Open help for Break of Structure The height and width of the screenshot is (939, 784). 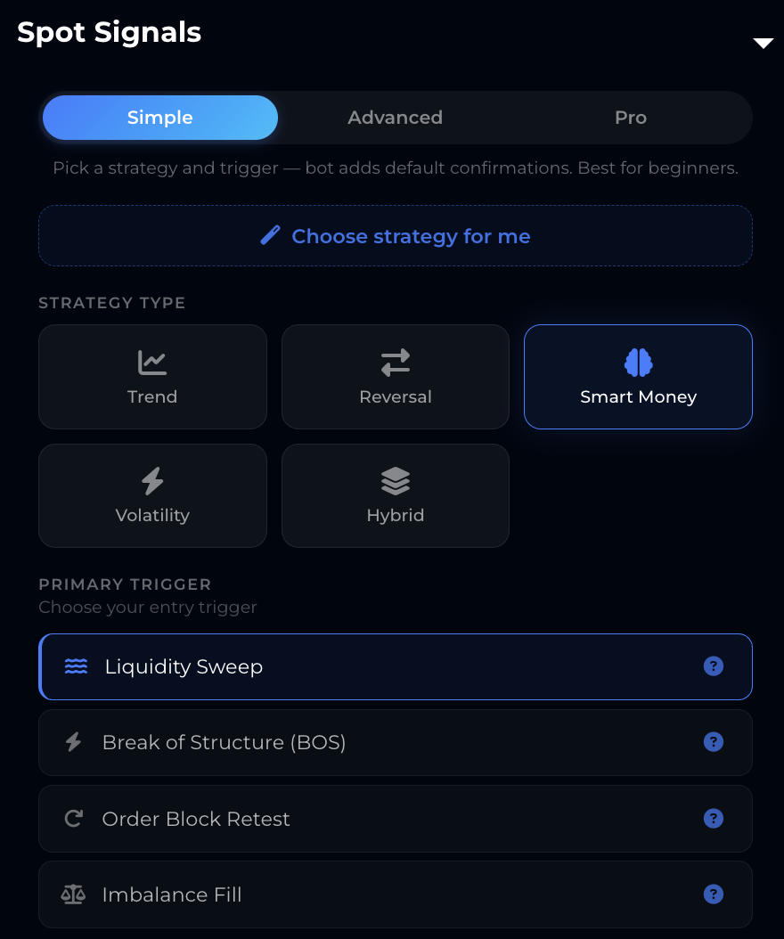(x=713, y=742)
